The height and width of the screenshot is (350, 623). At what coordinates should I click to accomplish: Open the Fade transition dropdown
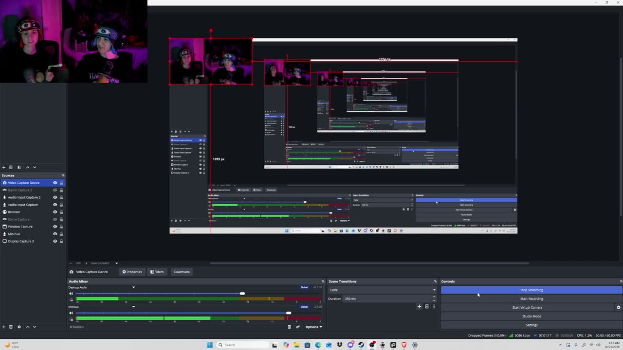click(383, 290)
